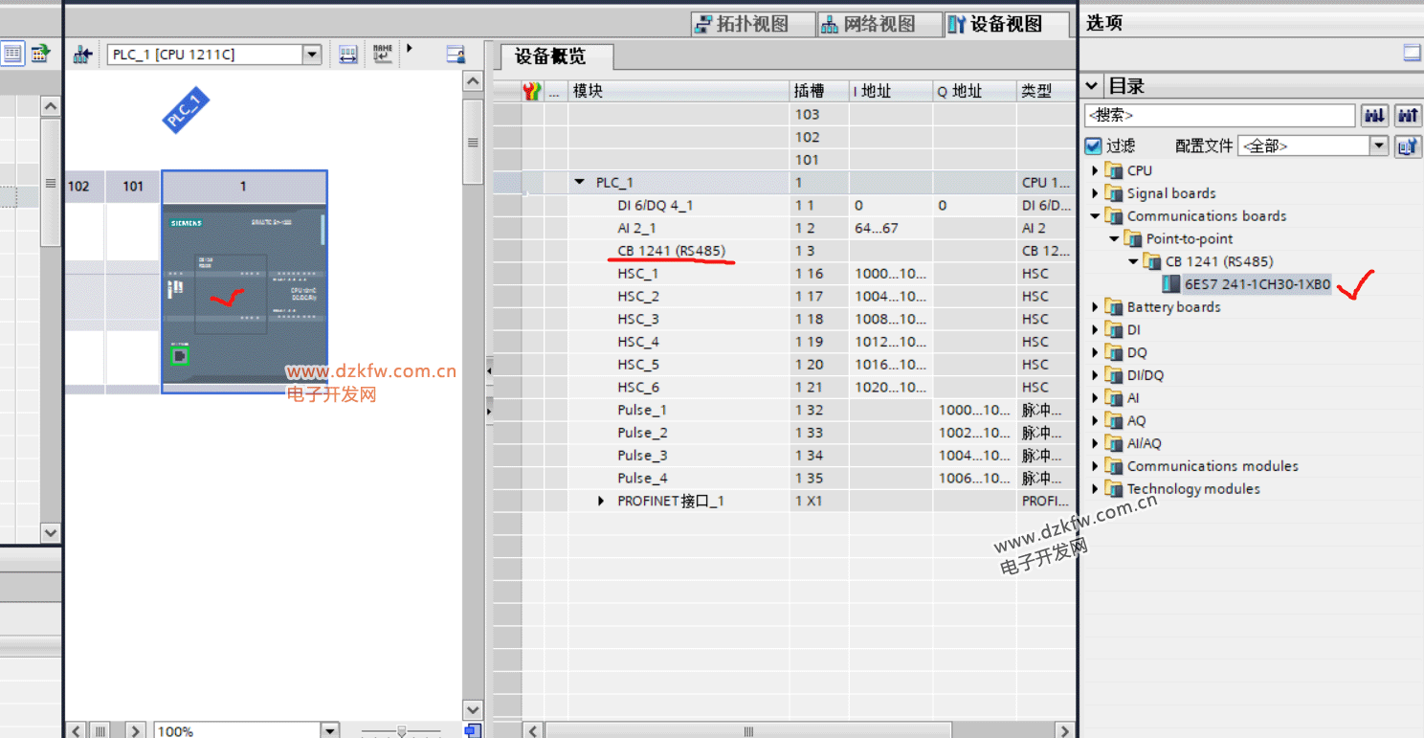Click the green PROFINET port on the PLC
Image resolution: width=1424 pixels, height=738 pixels.
[179, 357]
